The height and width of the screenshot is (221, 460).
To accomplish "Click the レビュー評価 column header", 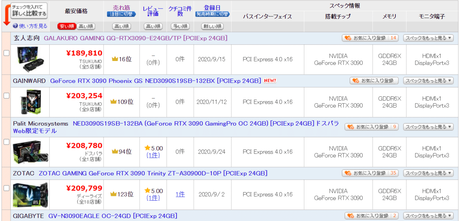I will (153, 11).
